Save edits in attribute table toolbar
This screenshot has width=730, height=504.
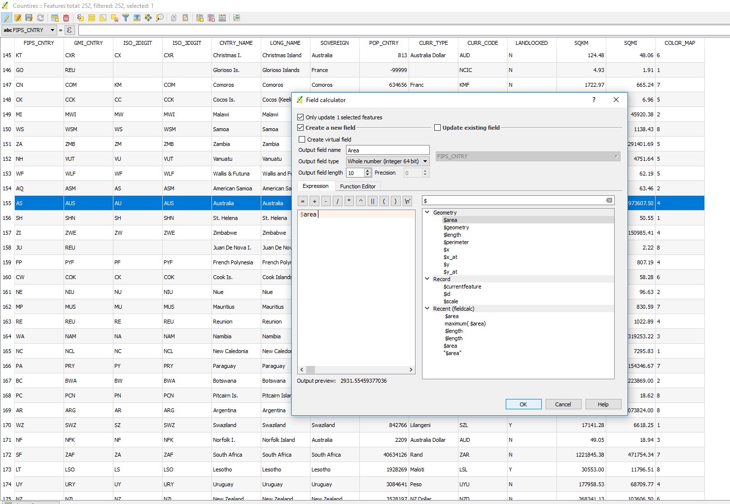click(x=29, y=18)
